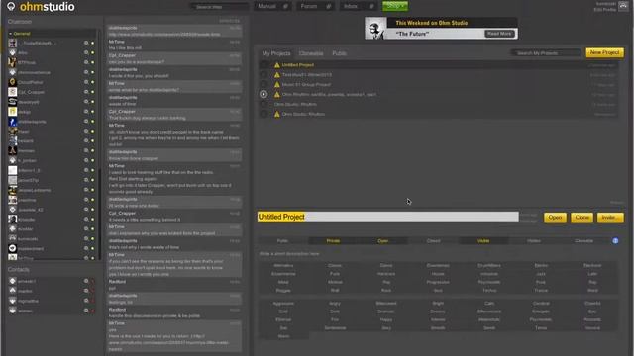Image resolution: width=634 pixels, height=356 pixels.
Task: Click the Contacts section header
Action: click(18, 269)
